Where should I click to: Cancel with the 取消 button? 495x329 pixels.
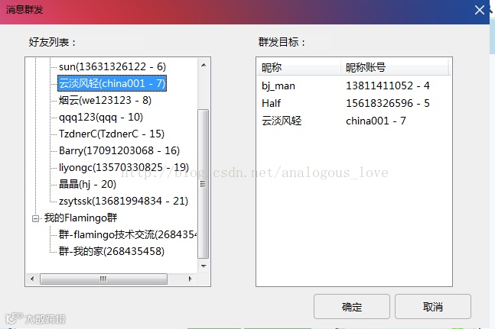click(433, 307)
